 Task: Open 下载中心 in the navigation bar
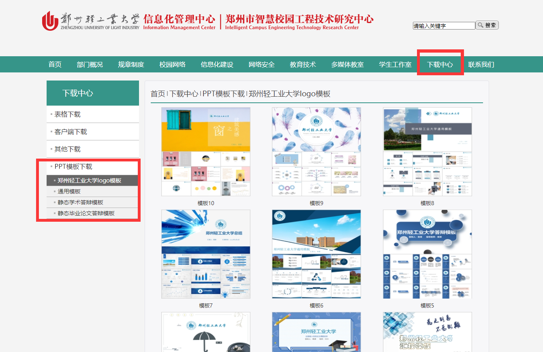click(x=440, y=64)
